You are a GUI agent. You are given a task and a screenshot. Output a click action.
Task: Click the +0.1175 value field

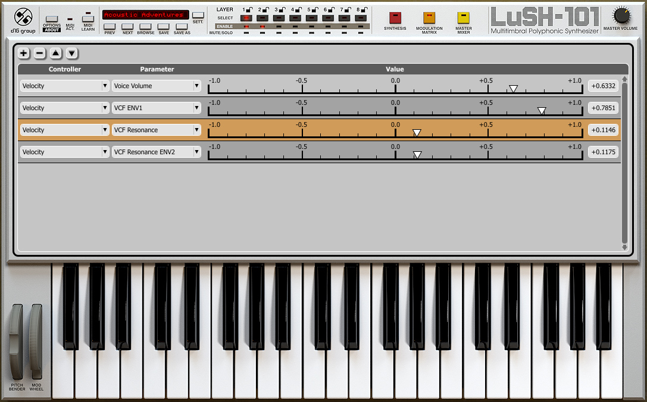(x=604, y=152)
